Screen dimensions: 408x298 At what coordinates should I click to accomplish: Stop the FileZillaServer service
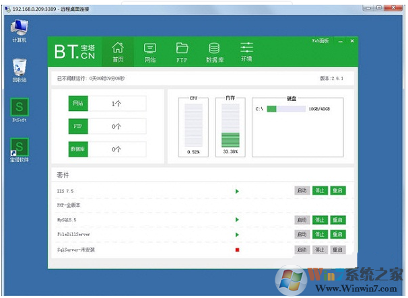[320, 235]
